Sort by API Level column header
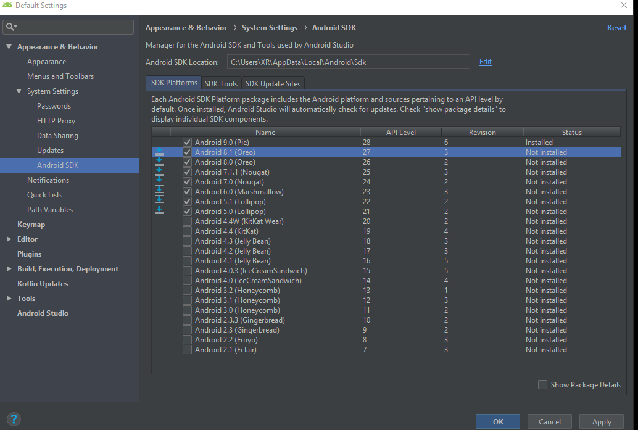 pos(401,132)
